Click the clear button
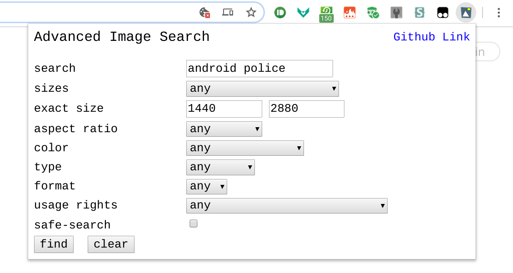This screenshot has height=273, width=513. [111, 244]
